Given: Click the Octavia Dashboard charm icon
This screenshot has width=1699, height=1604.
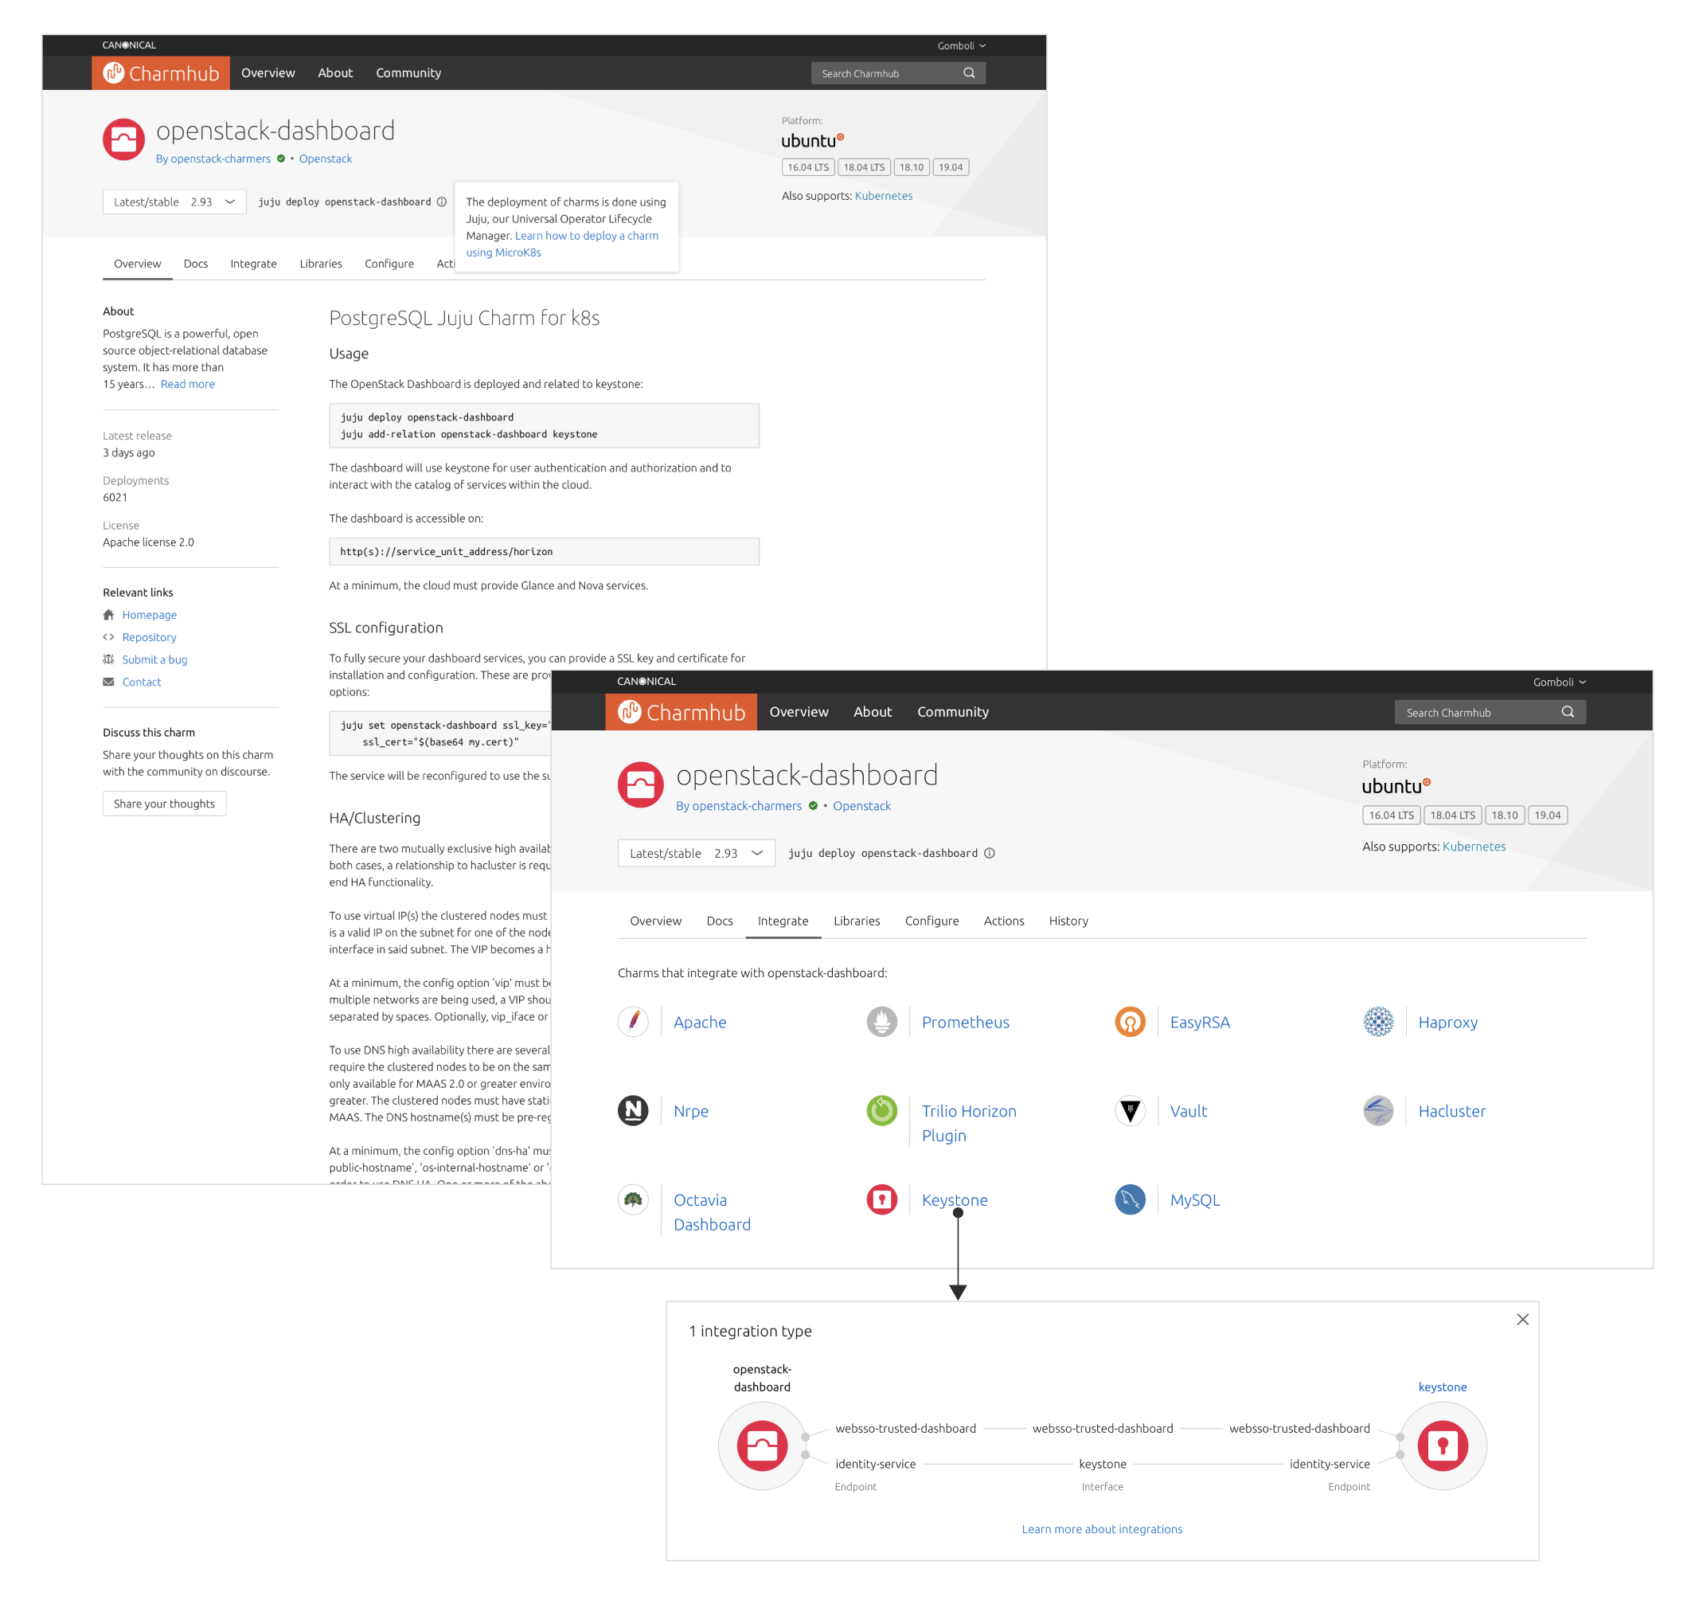Looking at the screenshot, I should pos(633,1199).
